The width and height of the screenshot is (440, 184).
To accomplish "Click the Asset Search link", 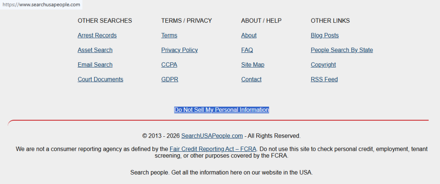I will (x=95, y=50).
